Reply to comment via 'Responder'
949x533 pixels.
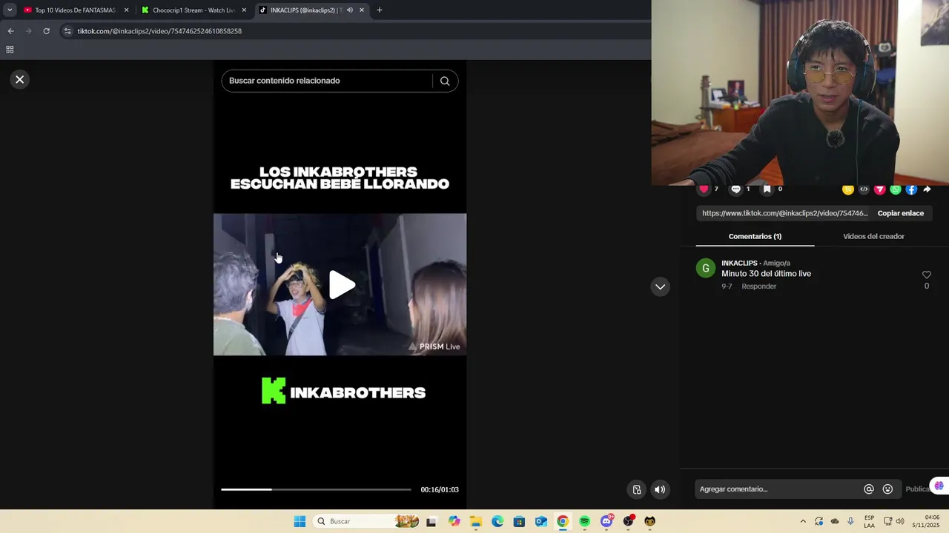pyautogui.click(x=758, y=286)
